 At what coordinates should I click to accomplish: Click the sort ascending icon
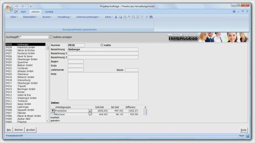tap(133, 17)
